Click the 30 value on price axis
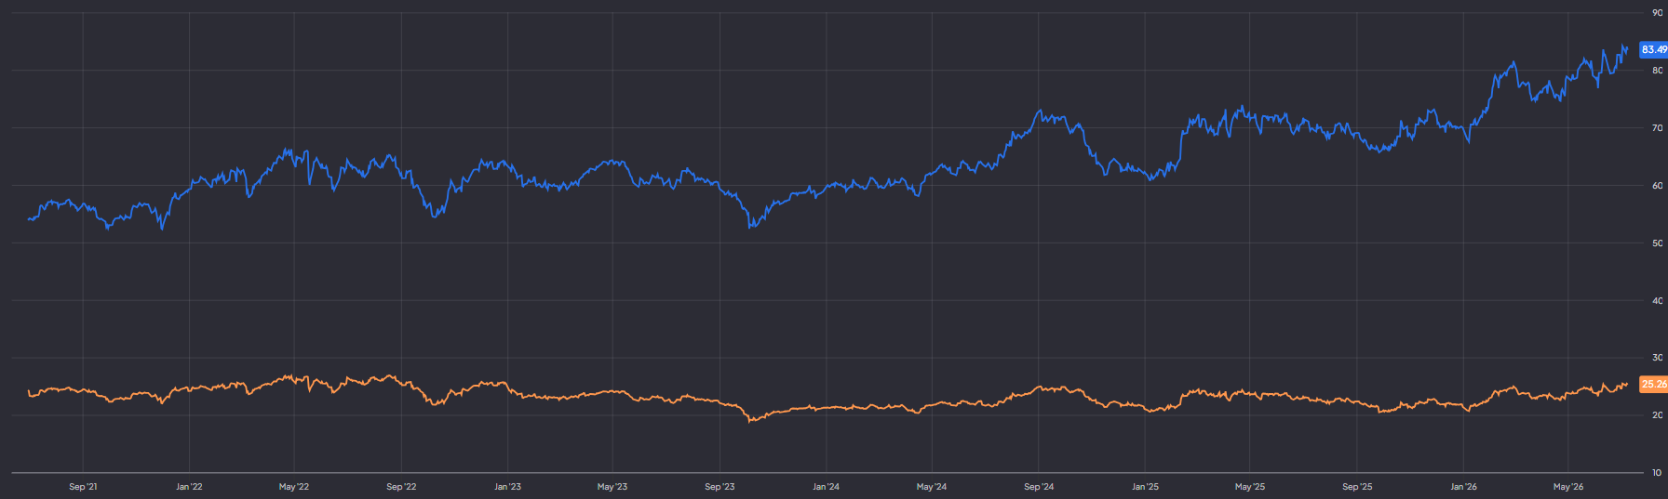 (1657, 358)
